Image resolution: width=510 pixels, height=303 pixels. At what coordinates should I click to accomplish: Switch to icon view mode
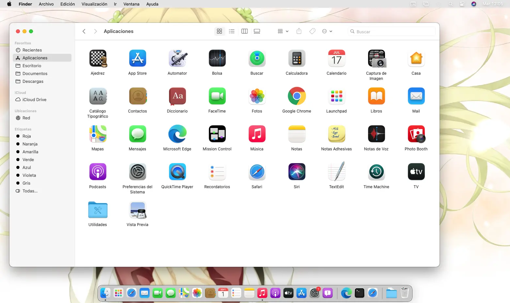point(219,31)
